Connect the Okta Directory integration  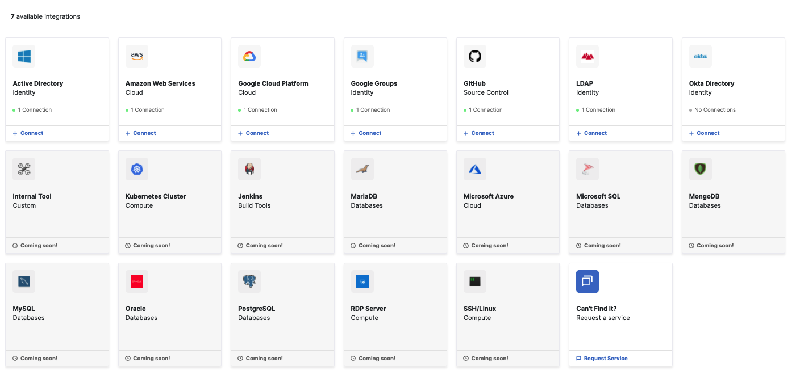(705, 133)
